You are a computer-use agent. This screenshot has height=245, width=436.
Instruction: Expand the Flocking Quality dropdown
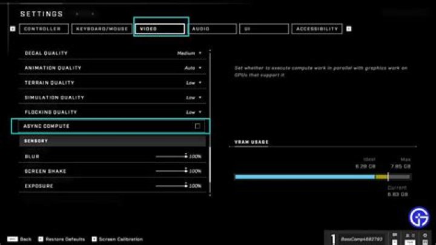coord(194,112)
